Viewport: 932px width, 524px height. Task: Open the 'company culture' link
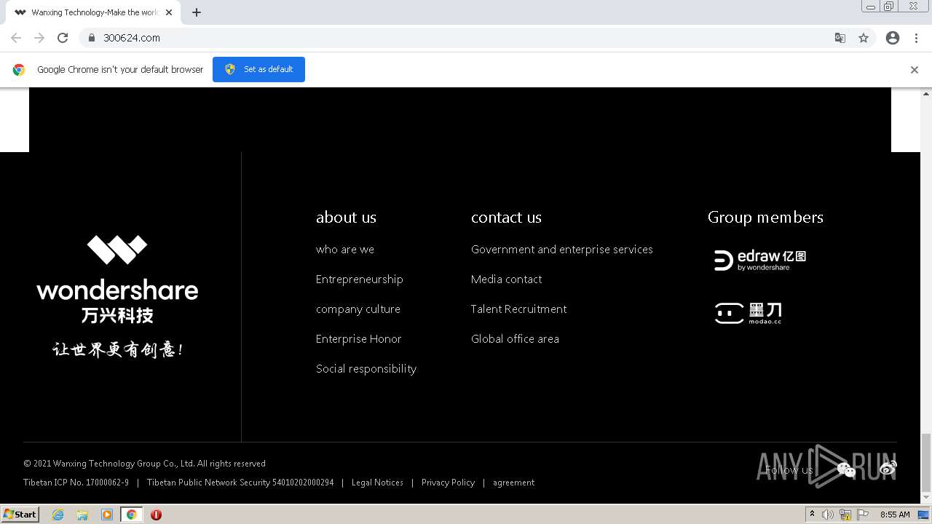tap(358, 309)
